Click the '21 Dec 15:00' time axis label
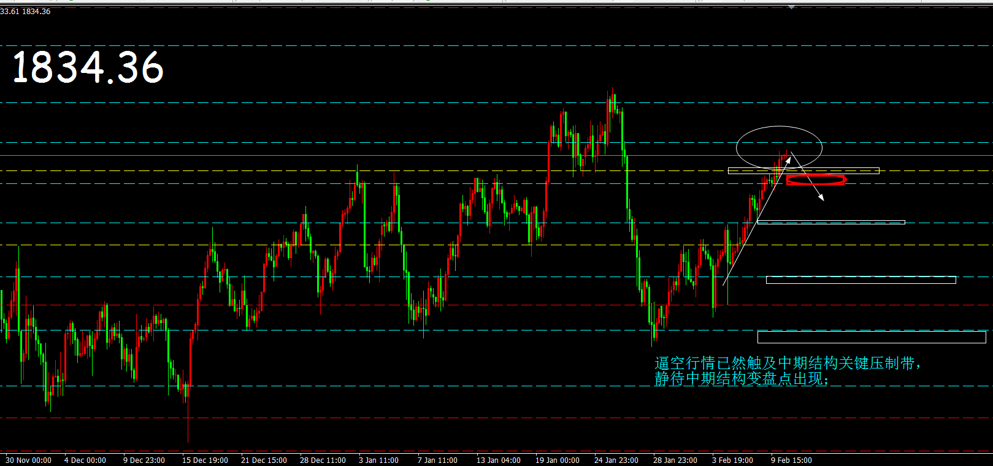 point(264,460)
